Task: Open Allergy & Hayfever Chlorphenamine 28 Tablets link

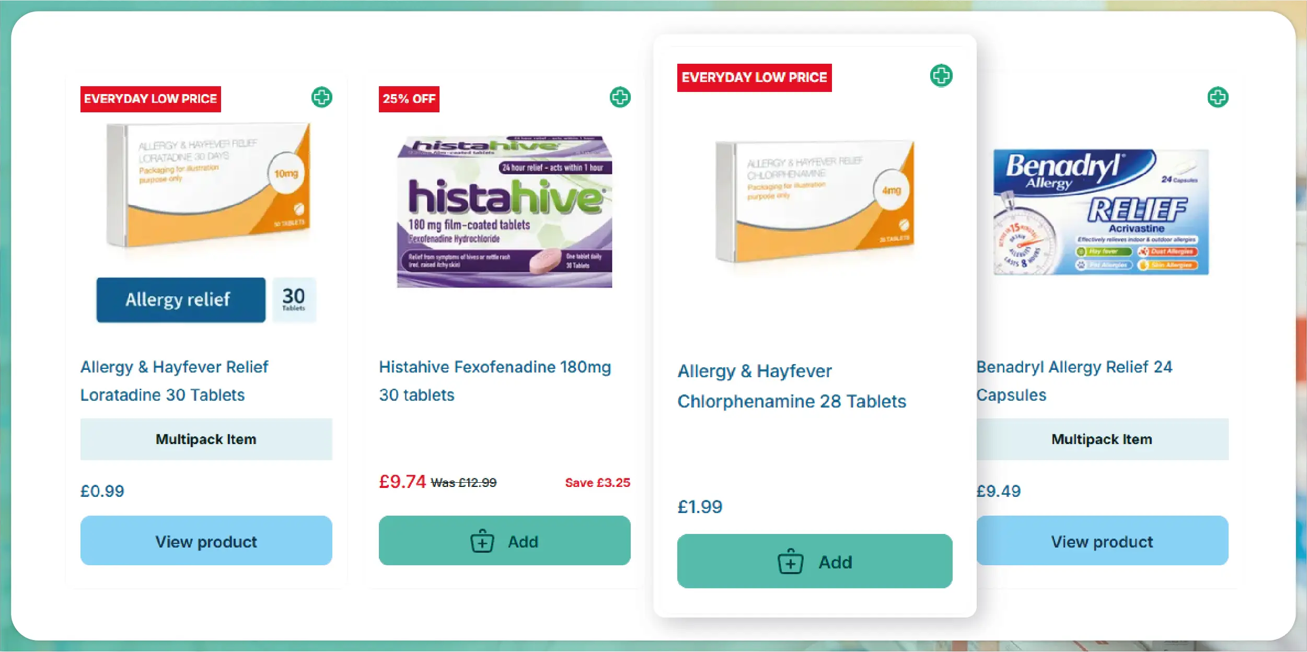Action: click(791, 386)
